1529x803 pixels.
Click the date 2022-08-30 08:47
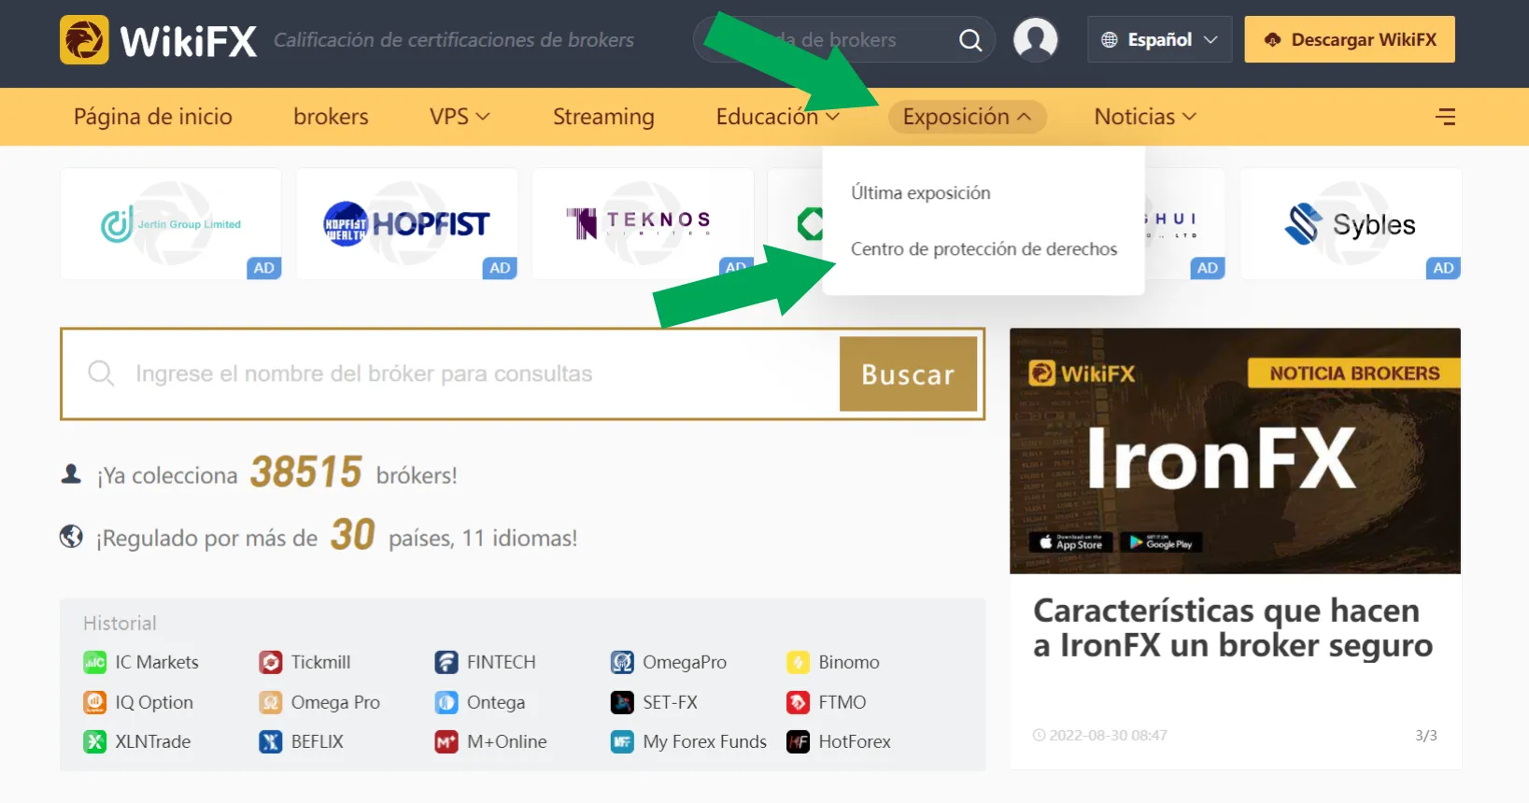(1108, 736)
